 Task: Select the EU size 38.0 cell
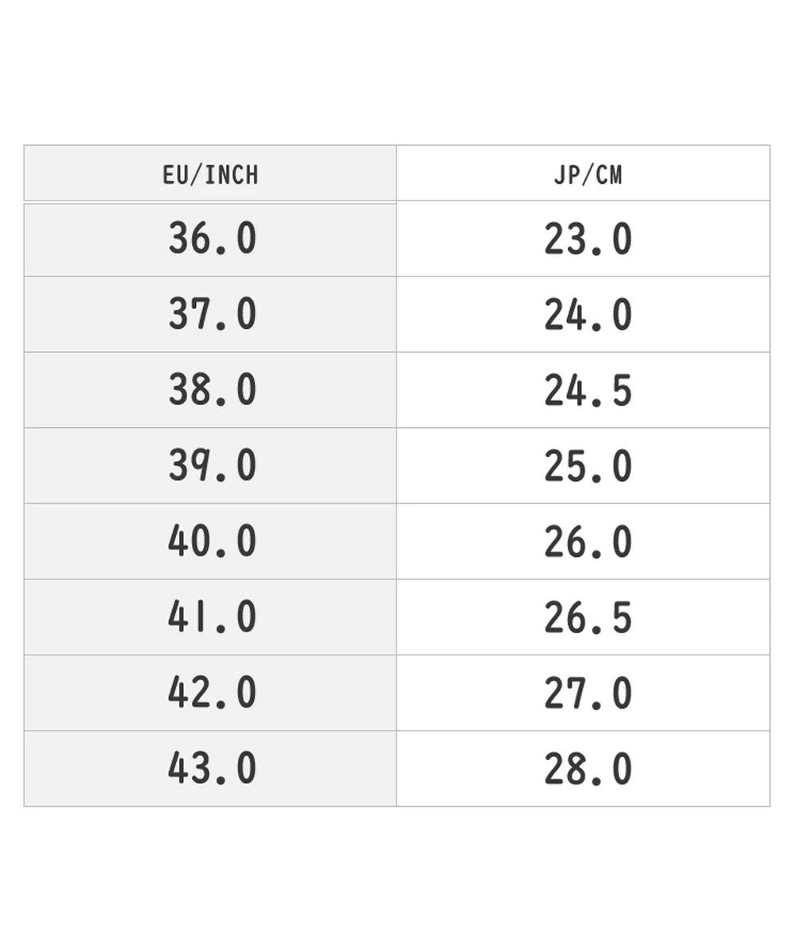pyautogui.click(x=210, y=390)
